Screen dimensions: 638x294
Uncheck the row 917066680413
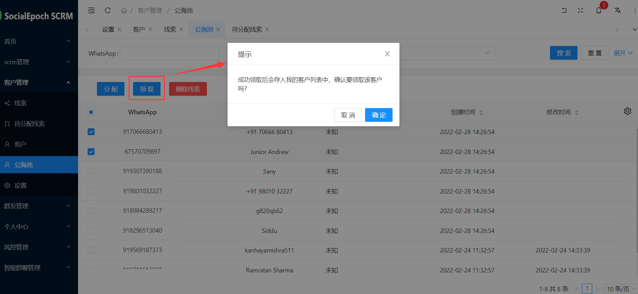pyautogui.click(x=91, y=132)
